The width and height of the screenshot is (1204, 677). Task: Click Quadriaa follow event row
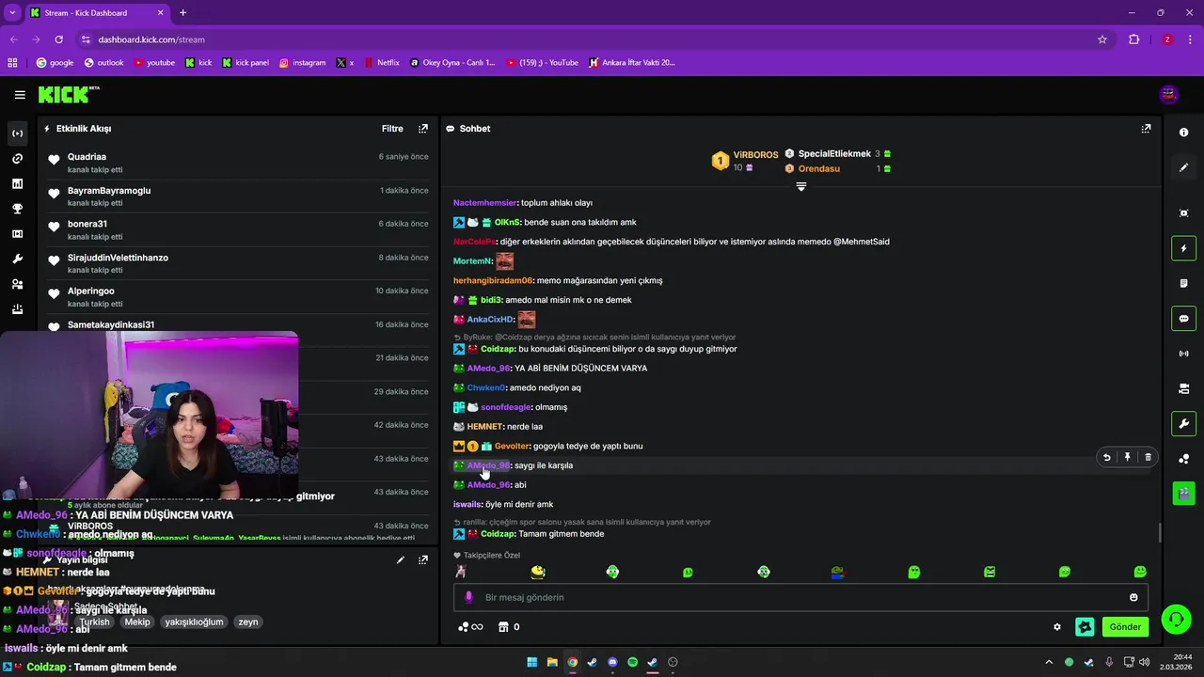click(239, 163)
